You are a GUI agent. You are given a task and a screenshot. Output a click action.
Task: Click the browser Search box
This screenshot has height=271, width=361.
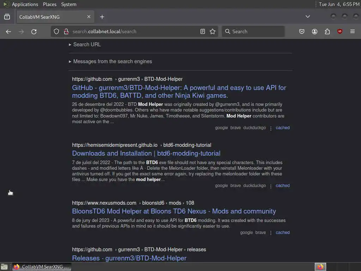253,31
